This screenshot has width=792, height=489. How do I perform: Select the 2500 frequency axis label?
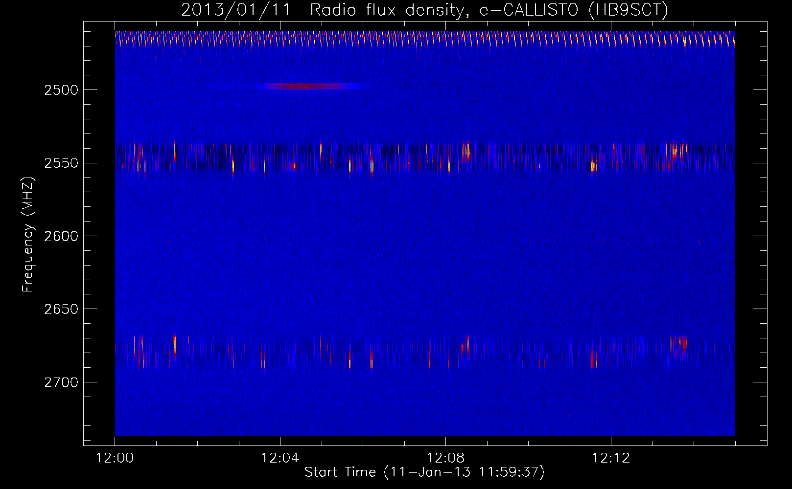61,90
